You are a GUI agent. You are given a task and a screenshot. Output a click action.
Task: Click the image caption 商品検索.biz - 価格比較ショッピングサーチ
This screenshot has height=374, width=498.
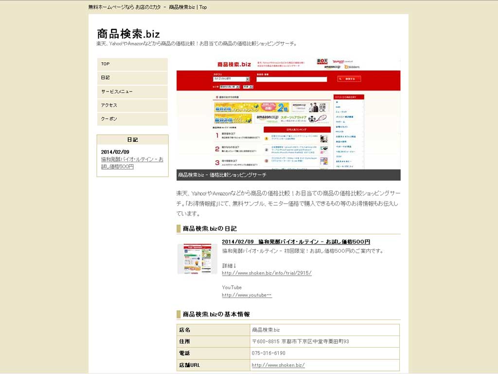point(222,175)
